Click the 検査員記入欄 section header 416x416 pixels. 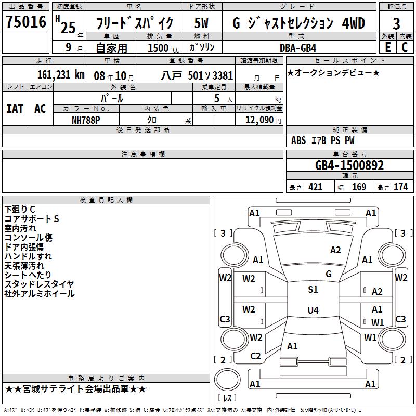[x=106, y=200]
